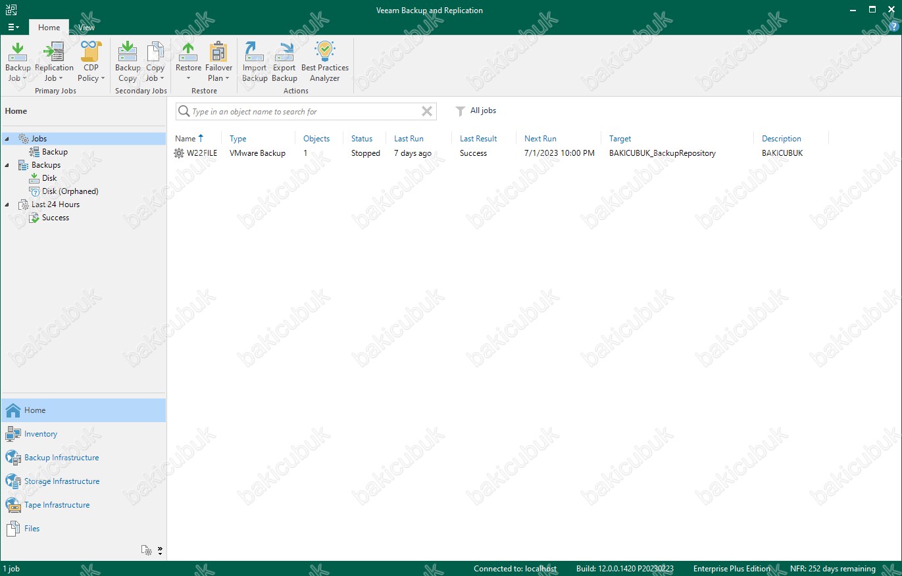This screenshot has height=576, width=902.
Task: Click the W22FILE job gear icon
Action: pos(179,153)
